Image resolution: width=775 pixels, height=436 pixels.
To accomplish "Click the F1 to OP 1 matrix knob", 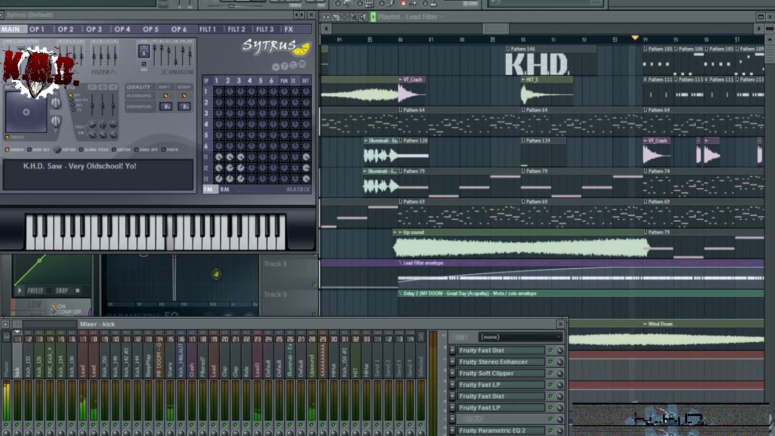I will click(219, 157).
